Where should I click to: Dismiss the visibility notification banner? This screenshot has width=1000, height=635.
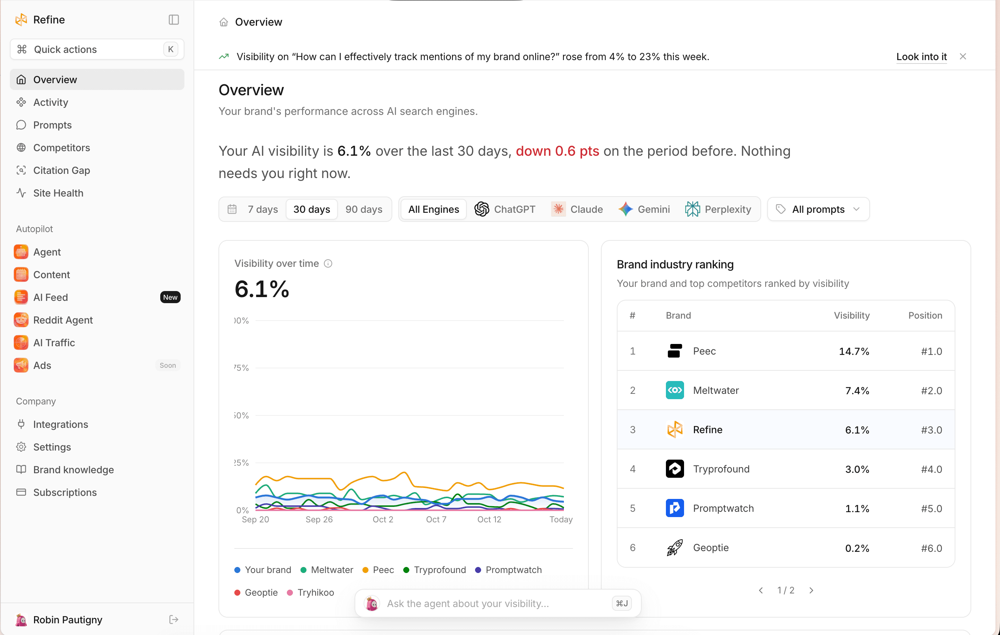coord(963,56)
